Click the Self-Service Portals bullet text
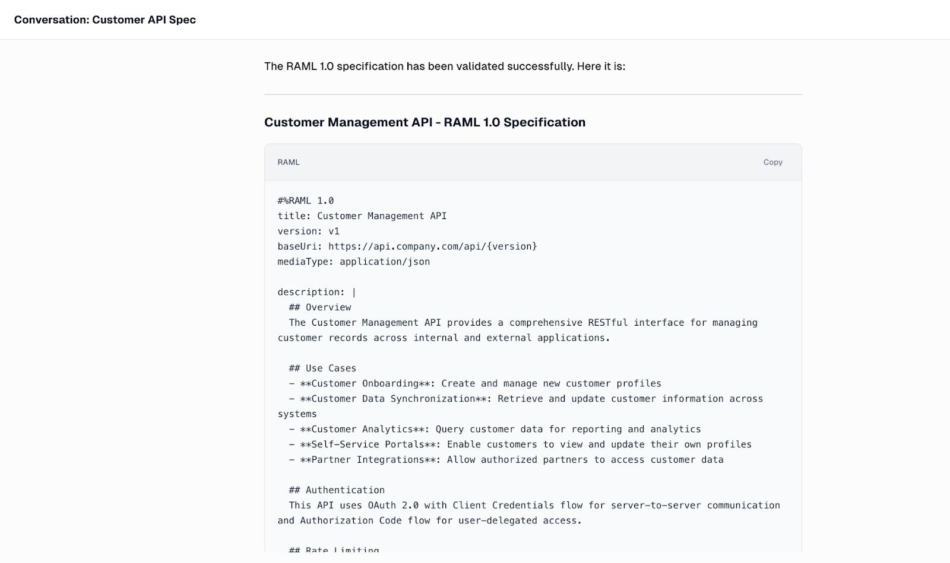This screenshot has width=950, height=563. click(x=520, y=444)
